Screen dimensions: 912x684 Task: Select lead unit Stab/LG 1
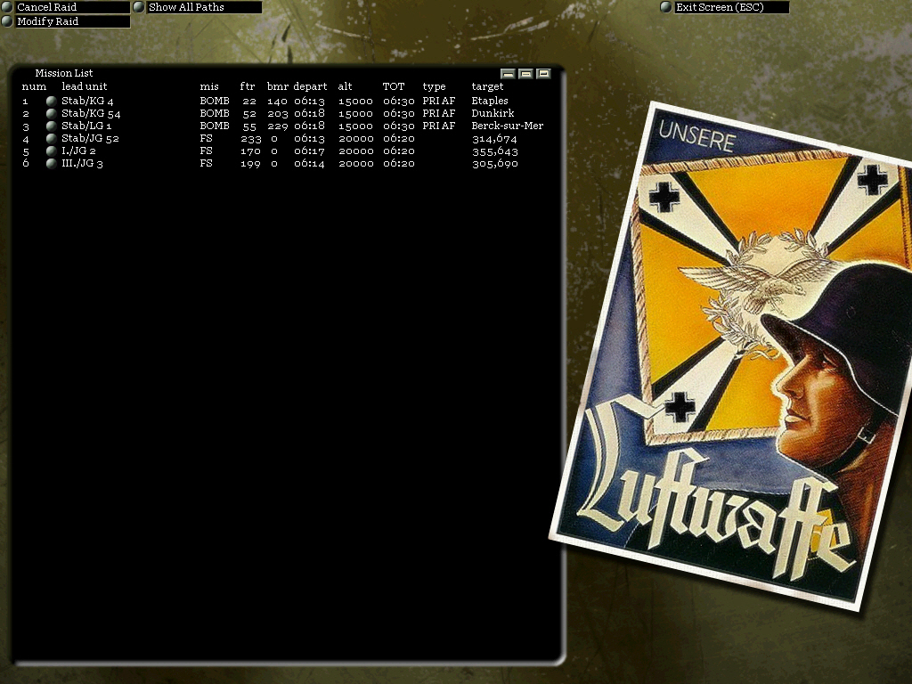pos(86,126)
